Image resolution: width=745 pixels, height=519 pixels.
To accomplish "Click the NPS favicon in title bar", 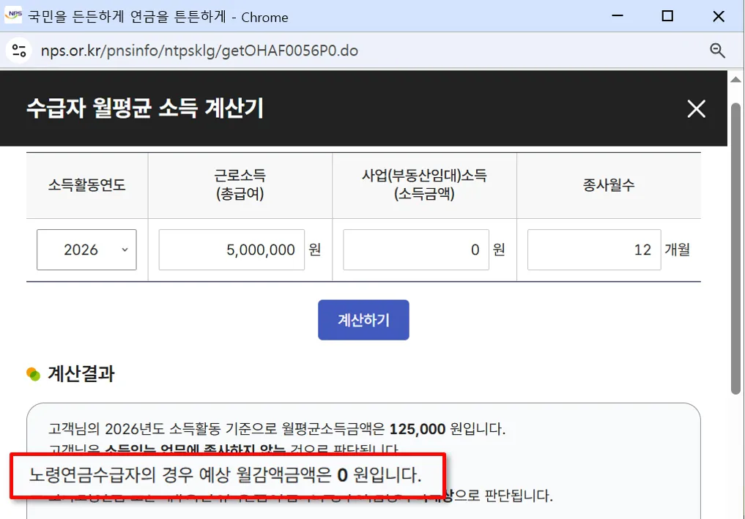I will pos(13,15).
